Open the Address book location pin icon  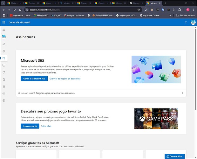tap(4, 100)
